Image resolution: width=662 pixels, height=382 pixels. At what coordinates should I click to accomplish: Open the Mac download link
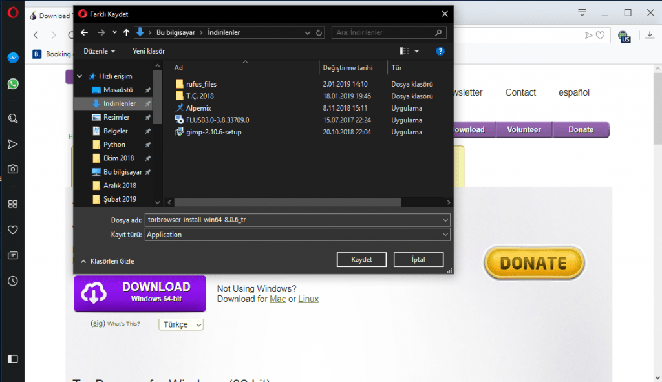point(277,299)
